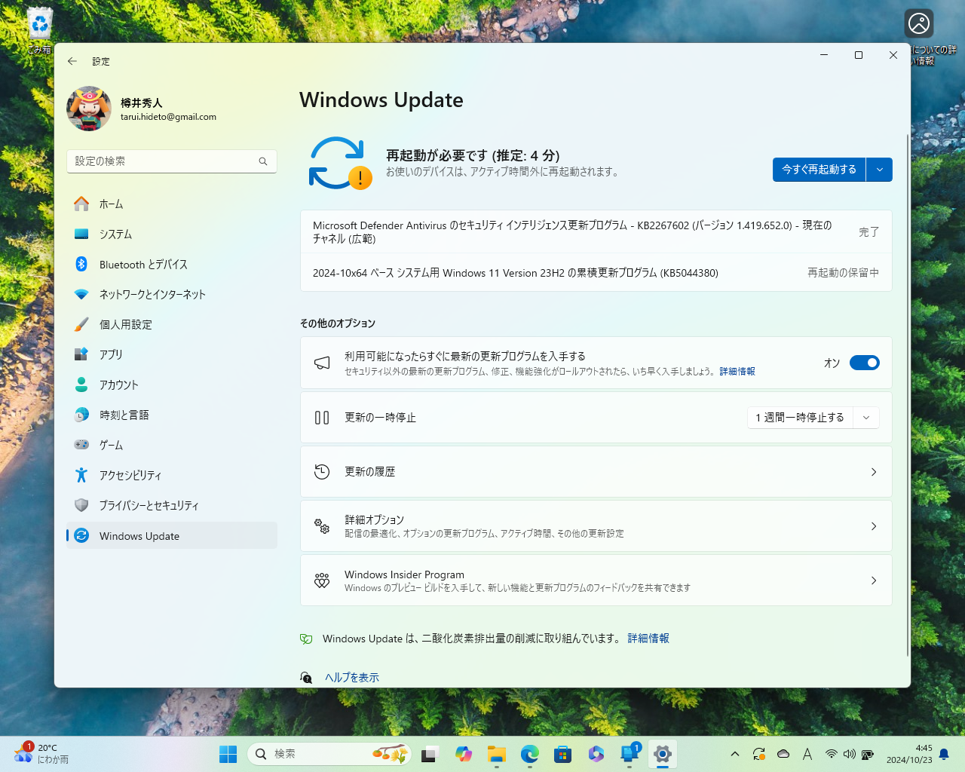
Task: Click the Windows Update page heading
Action: tap(381, 100)
